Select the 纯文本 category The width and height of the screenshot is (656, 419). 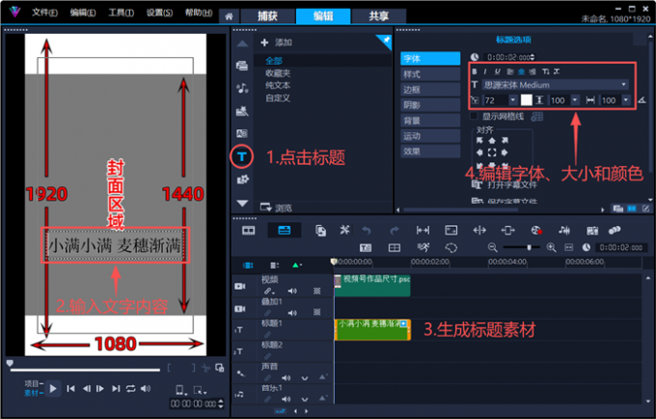278,85
